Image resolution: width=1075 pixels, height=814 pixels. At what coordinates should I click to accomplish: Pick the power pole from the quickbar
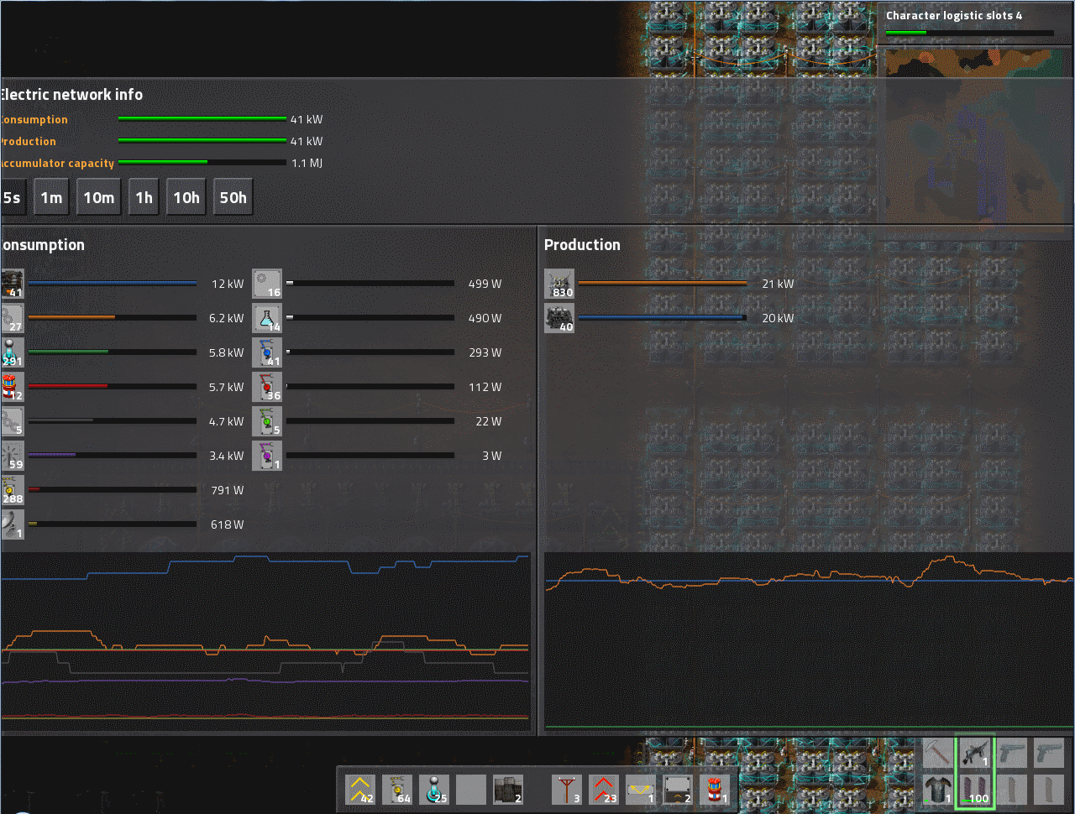(x=567, y=790)
